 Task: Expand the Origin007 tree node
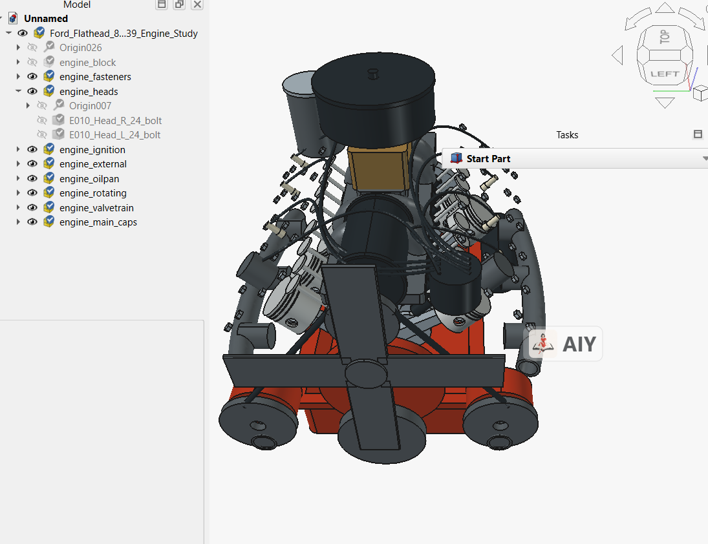pyautogui.click(x=28, y=105)
